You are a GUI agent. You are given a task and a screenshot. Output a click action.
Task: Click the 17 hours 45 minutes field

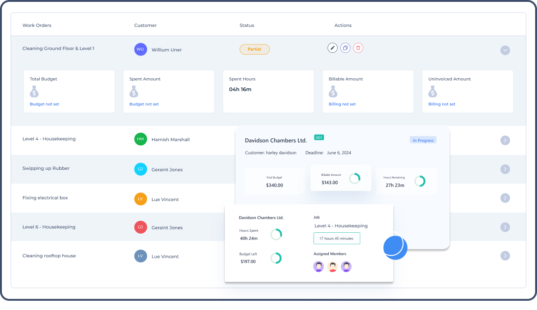click(336, 238)
